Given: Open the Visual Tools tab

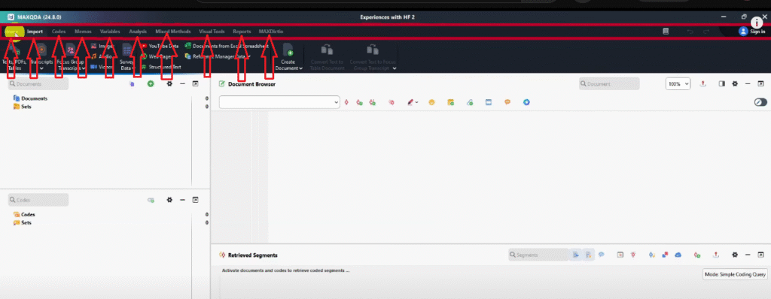Looking at the screenshot, I should click(x=212, y=32).
